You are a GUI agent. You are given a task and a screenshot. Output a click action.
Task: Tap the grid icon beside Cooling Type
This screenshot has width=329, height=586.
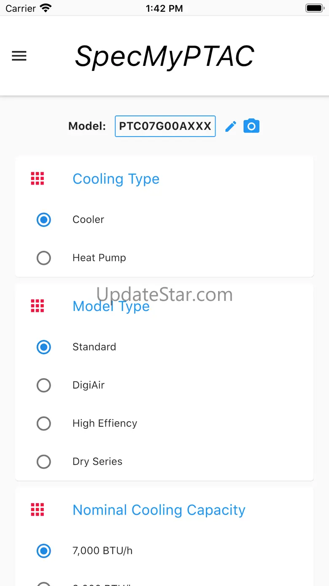tap(38, 179)
